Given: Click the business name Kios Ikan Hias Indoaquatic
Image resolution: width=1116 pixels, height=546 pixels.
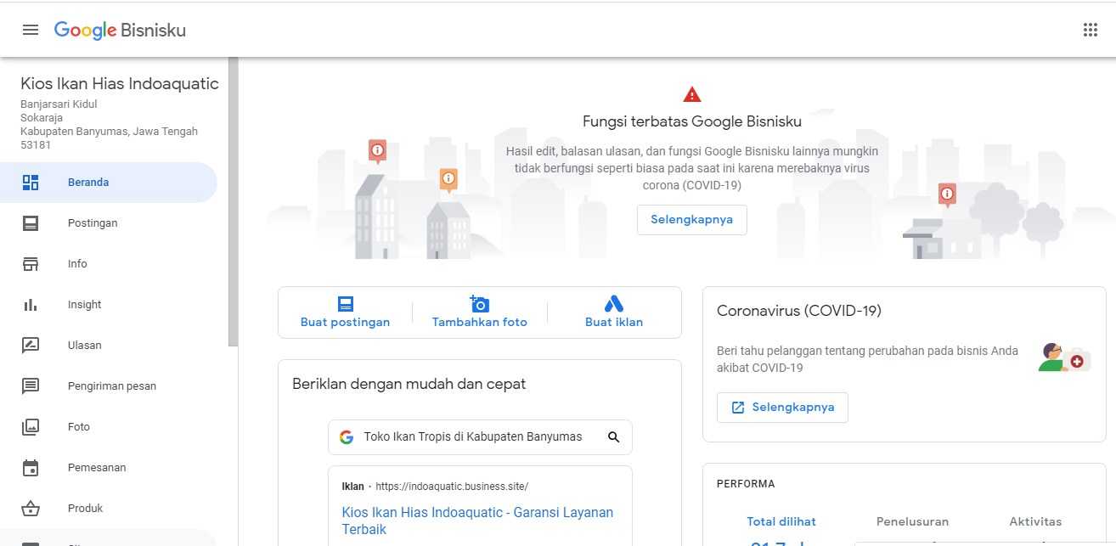Looking at the screenshot, I should (x=120, y=83).
